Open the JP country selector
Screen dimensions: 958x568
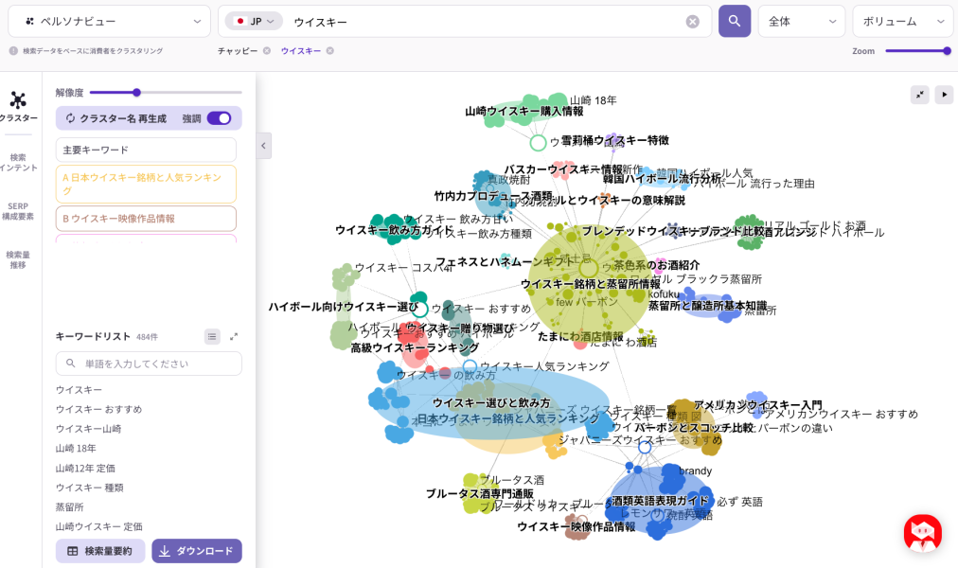click(255, 21)
